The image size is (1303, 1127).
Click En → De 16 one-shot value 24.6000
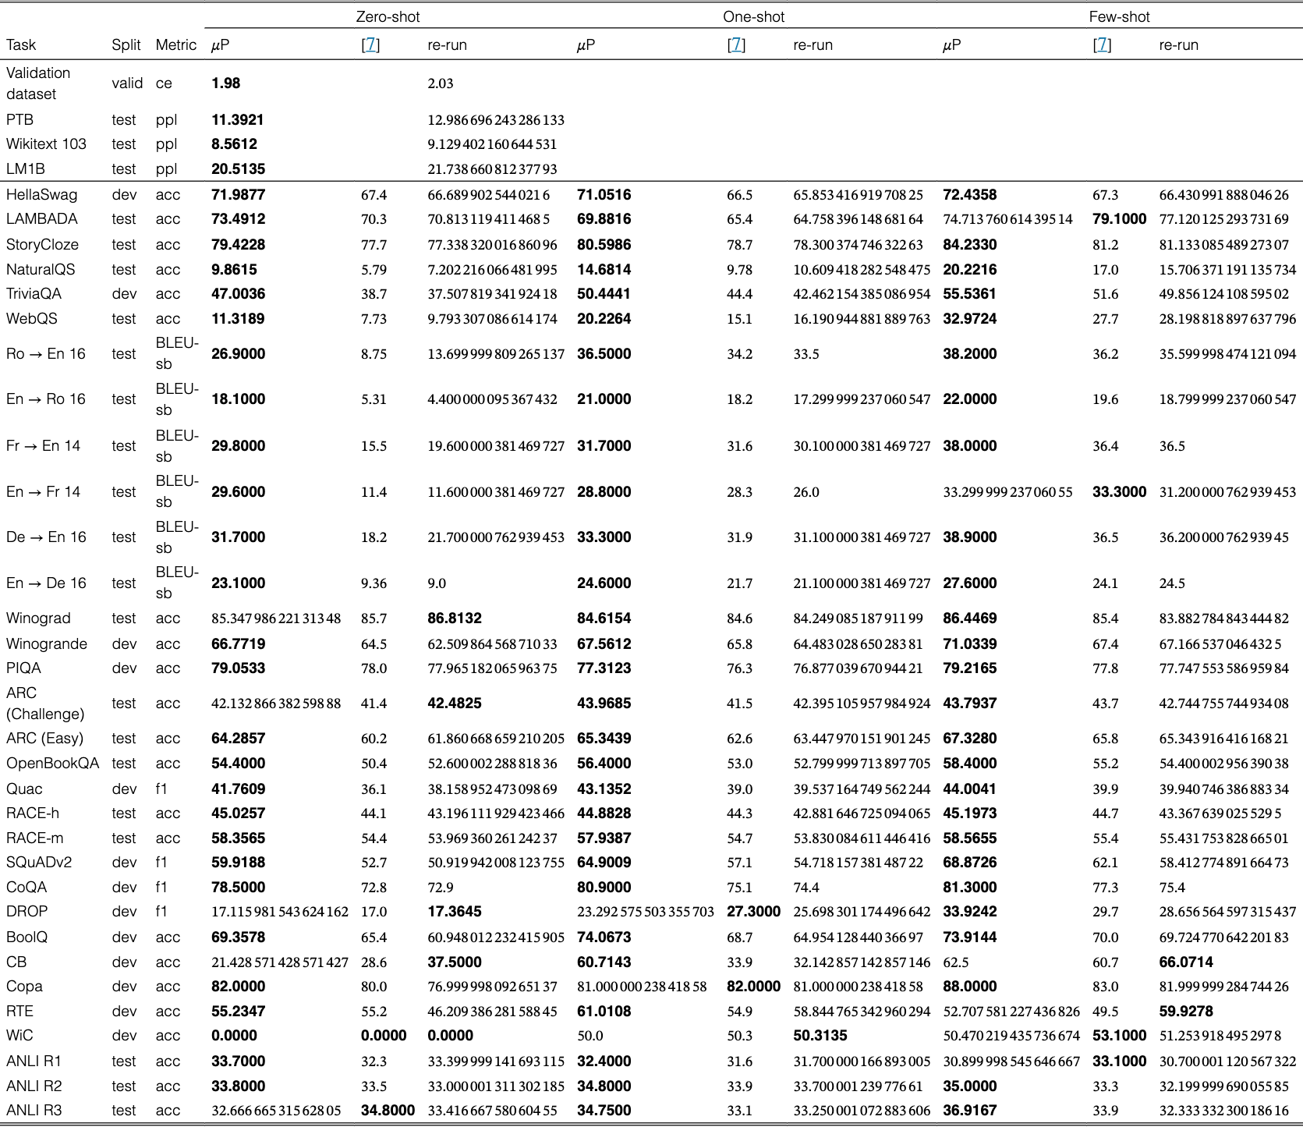click(604, 583)
